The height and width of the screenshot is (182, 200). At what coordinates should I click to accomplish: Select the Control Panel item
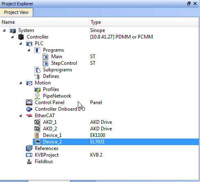[x=50, y=102]
